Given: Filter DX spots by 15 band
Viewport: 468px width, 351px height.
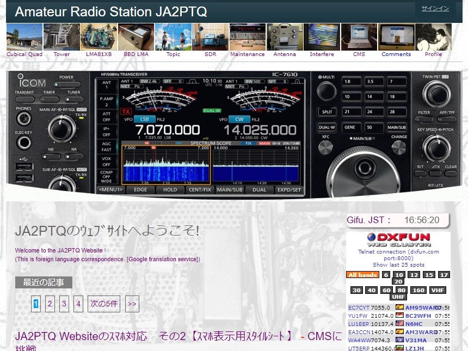Looking at the screenshot, I should (429, 275).
